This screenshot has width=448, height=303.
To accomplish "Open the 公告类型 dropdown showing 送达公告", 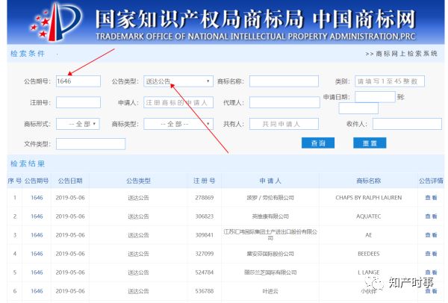I will (x=178, y=81).
